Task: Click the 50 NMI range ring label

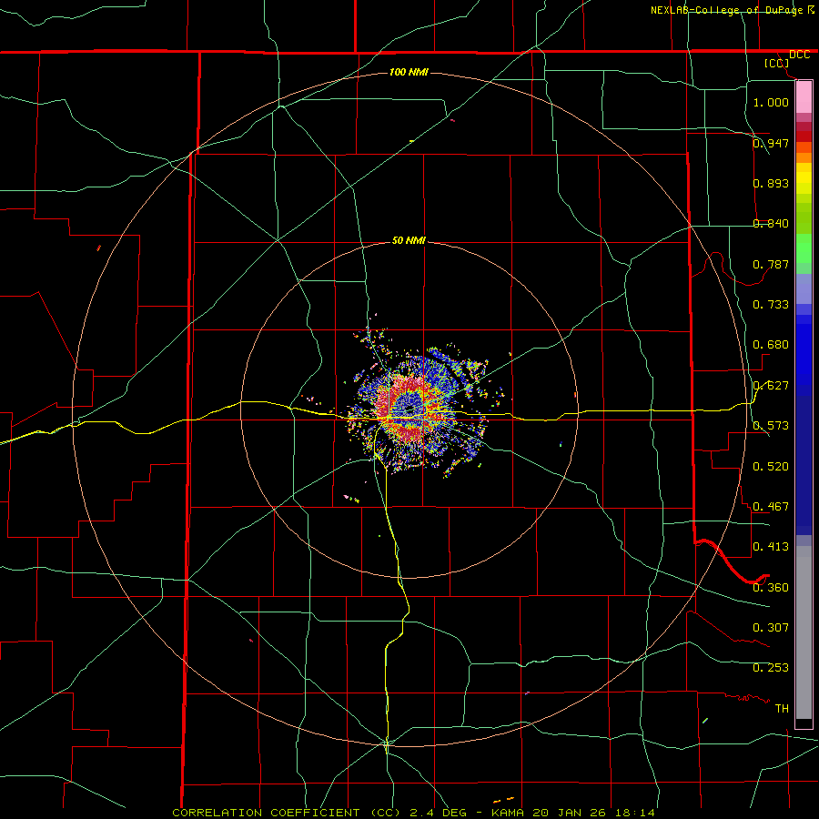Action: [x=409, y=240]
